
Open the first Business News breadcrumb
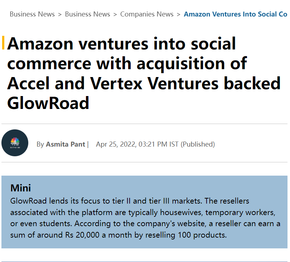click(32, 14)
